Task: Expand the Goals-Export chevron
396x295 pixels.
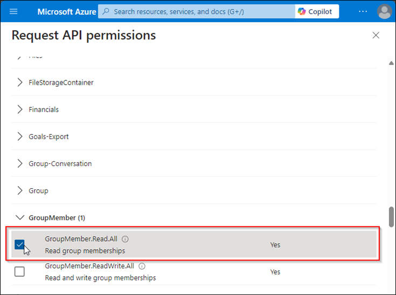Action: tap(20, 136)
